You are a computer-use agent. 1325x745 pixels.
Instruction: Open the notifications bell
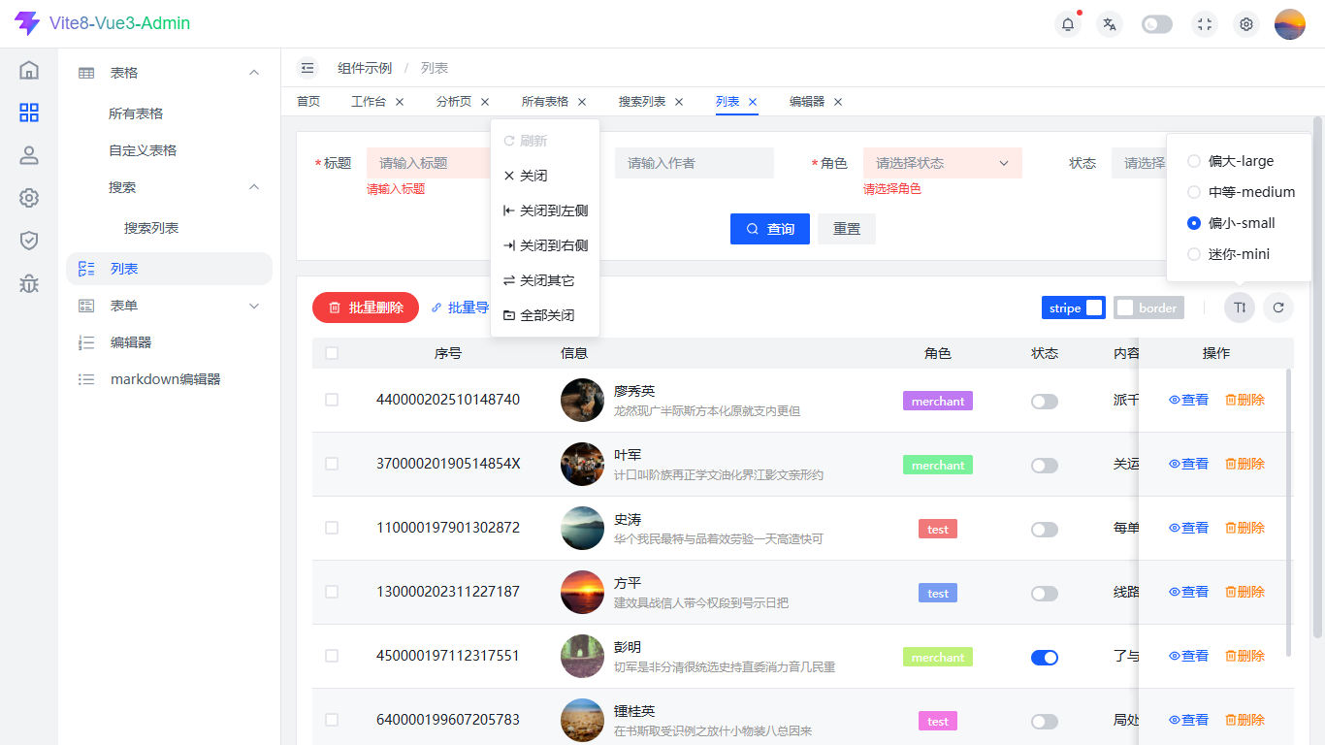point(1068,24)
